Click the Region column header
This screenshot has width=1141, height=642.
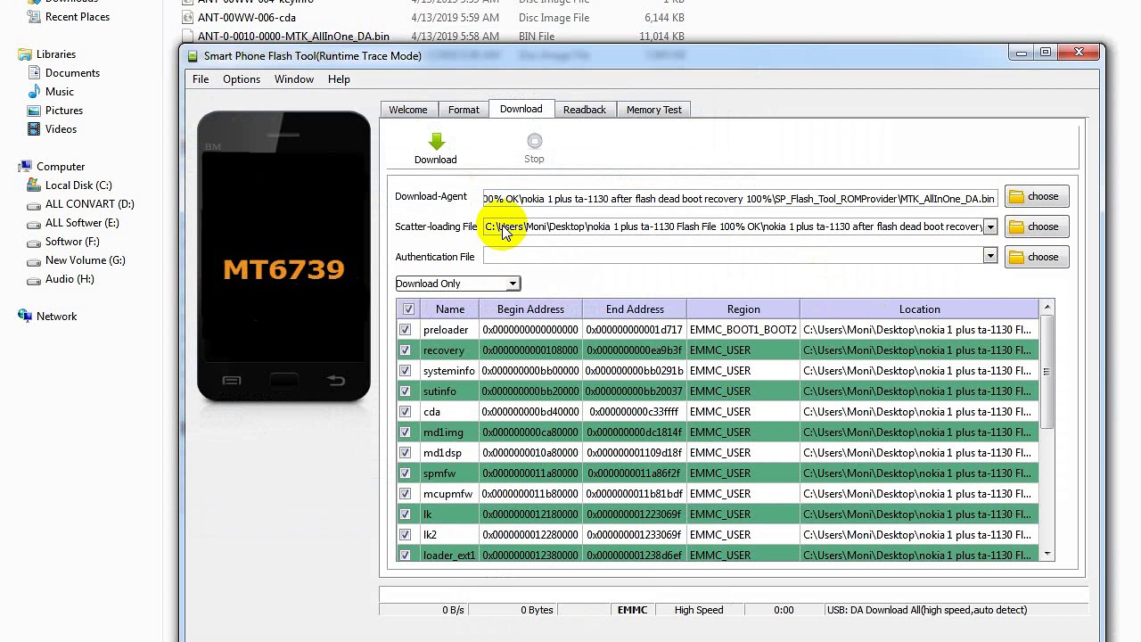click(743, 309)
